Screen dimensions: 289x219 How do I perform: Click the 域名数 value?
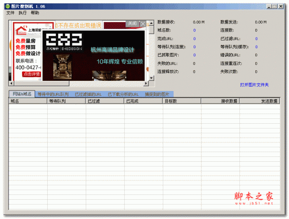(x=195, y=30)
